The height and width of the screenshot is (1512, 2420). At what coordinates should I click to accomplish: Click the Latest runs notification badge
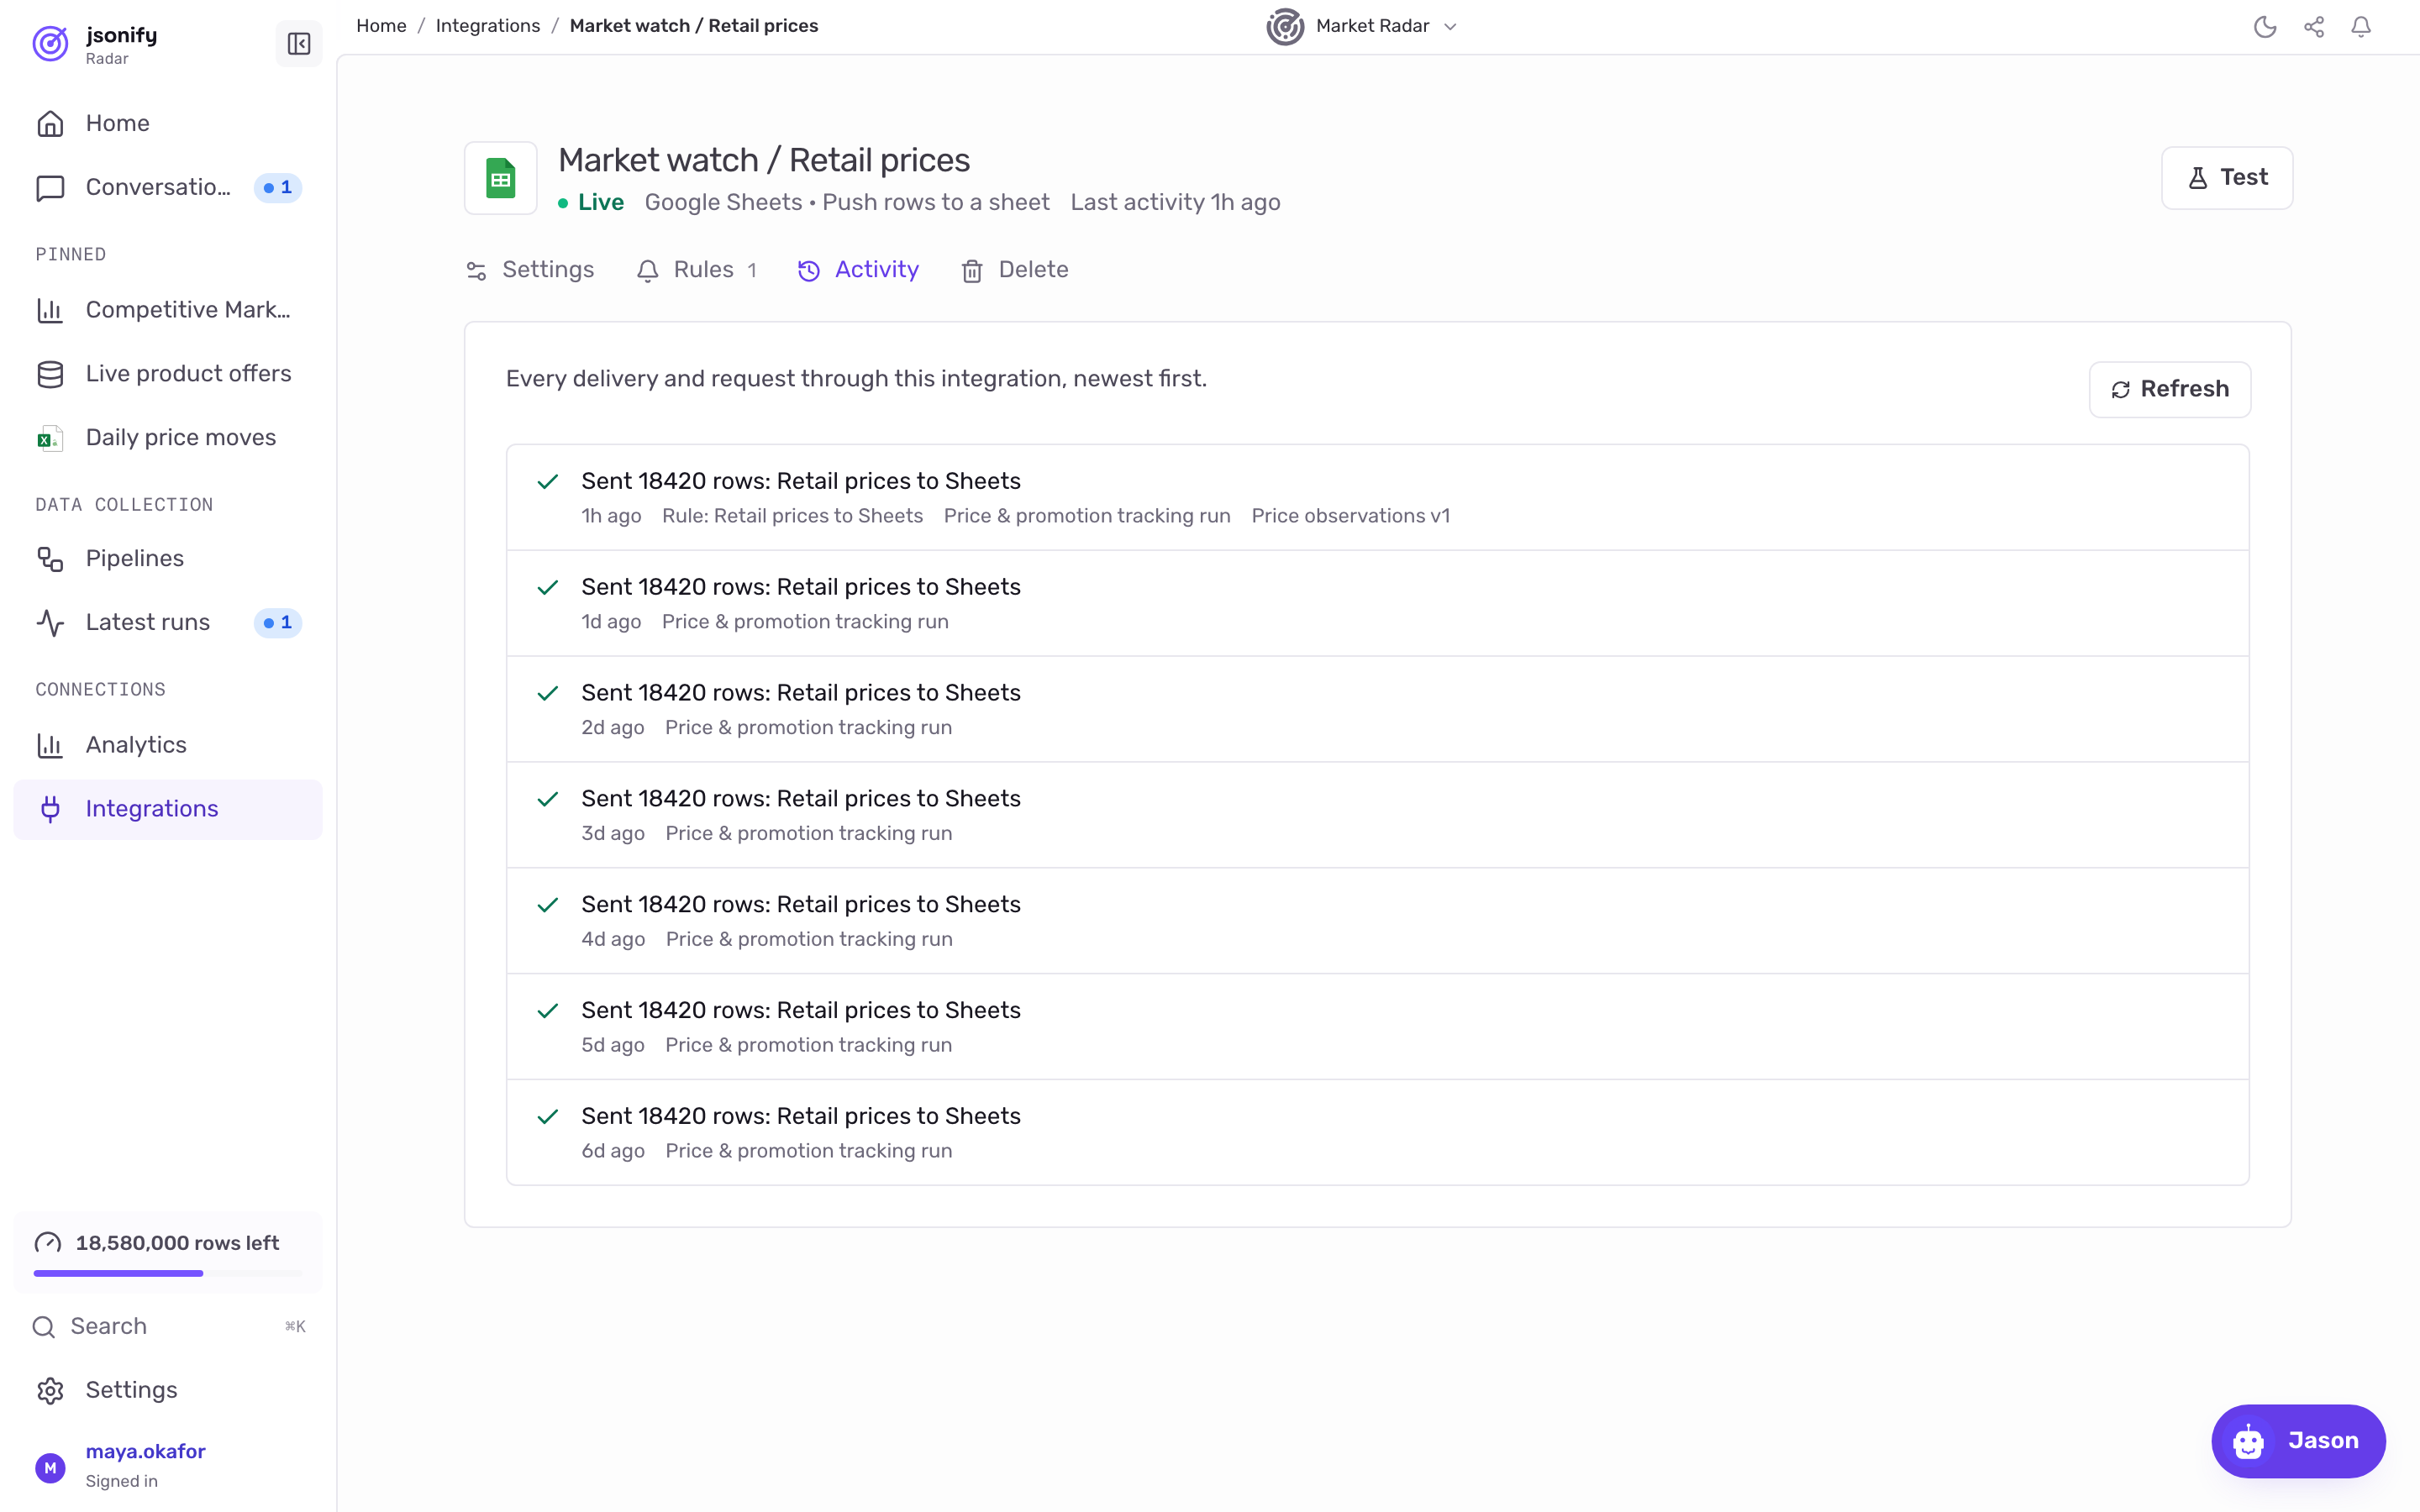(x=277, y=623)
